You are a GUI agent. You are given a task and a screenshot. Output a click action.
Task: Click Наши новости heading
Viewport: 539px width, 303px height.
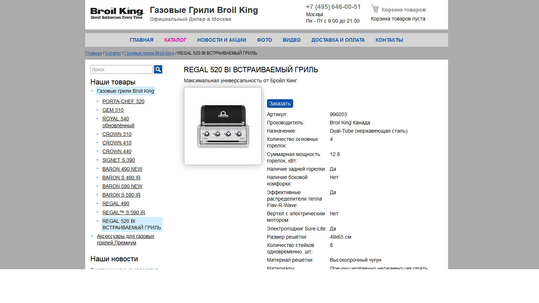click(x=114, y=259)
